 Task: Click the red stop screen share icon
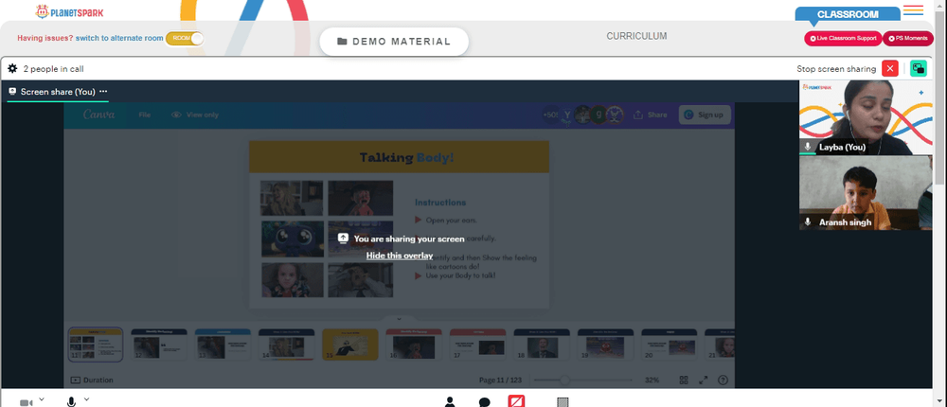click(x=516, y=401)
